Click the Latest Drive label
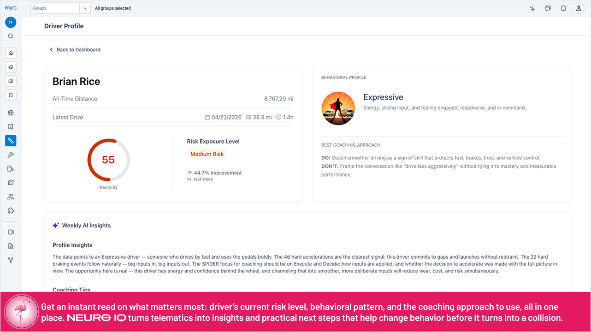The width and height of the screenshot is (591, 332). (x=68, y=118)
